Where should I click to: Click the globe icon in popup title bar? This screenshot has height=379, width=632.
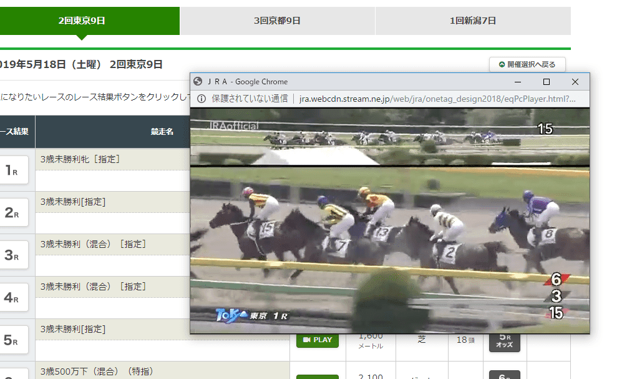[198, 81]
